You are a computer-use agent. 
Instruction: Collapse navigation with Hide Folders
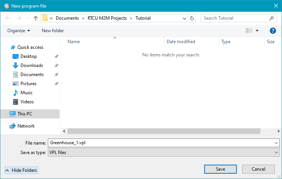tap(21, 170)
